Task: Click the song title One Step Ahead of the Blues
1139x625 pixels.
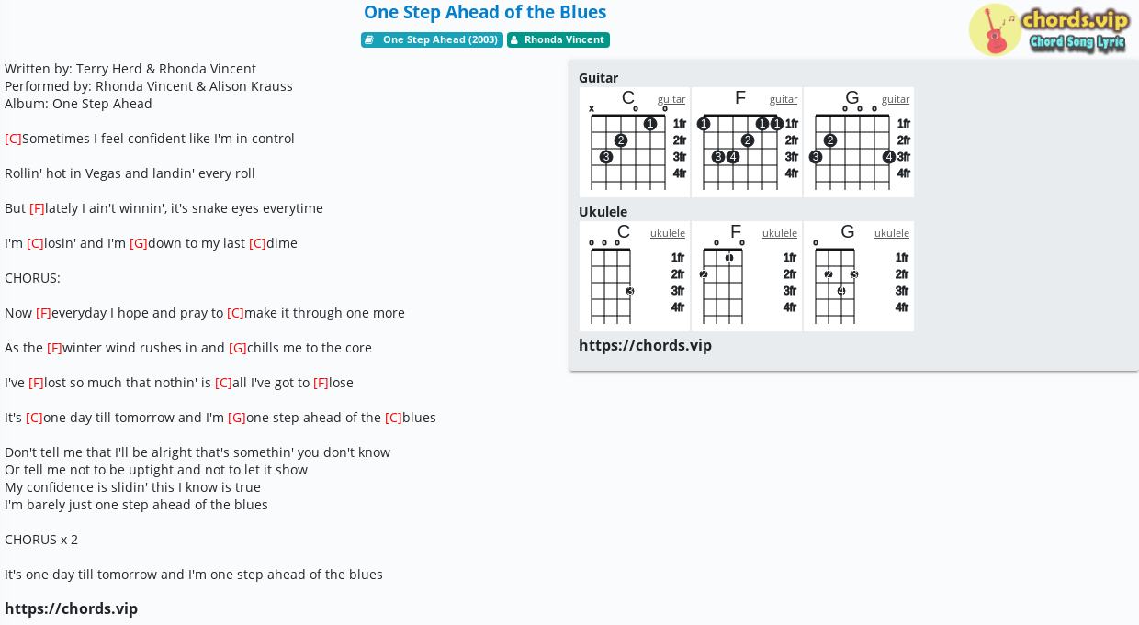Action: click(x=485, y=12)
